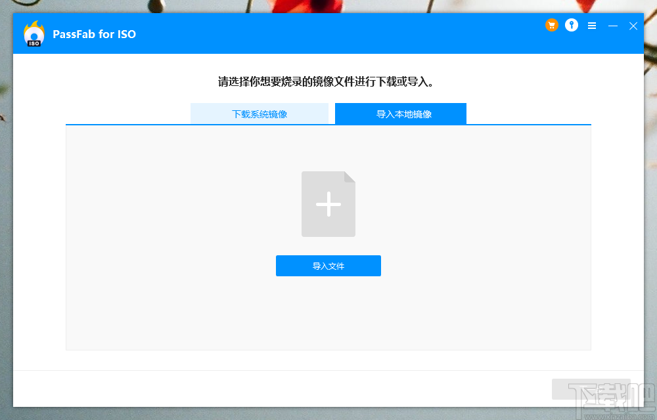Click the 下载吧 watermark at bottom right

point(591,390)
